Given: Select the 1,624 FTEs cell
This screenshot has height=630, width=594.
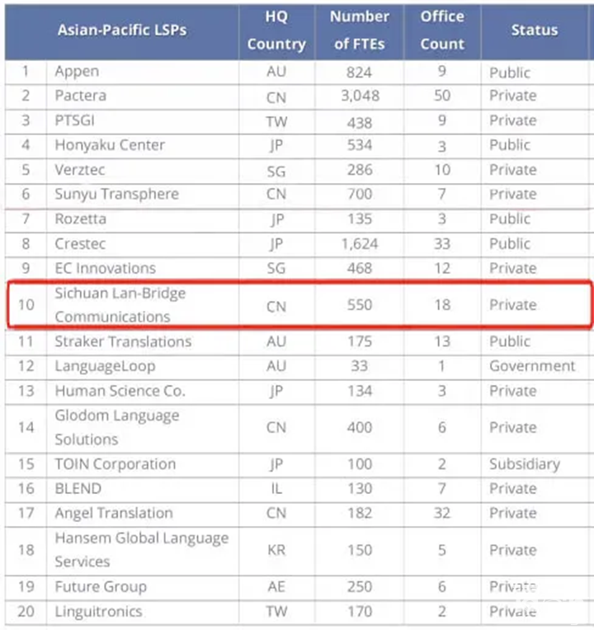Looking at the screenshot, I should [x=360, y=244].
